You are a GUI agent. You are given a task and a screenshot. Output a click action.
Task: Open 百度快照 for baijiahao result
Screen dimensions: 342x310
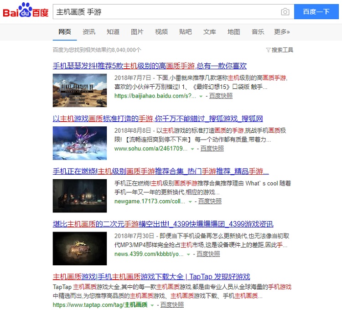(x=221, y=96)
